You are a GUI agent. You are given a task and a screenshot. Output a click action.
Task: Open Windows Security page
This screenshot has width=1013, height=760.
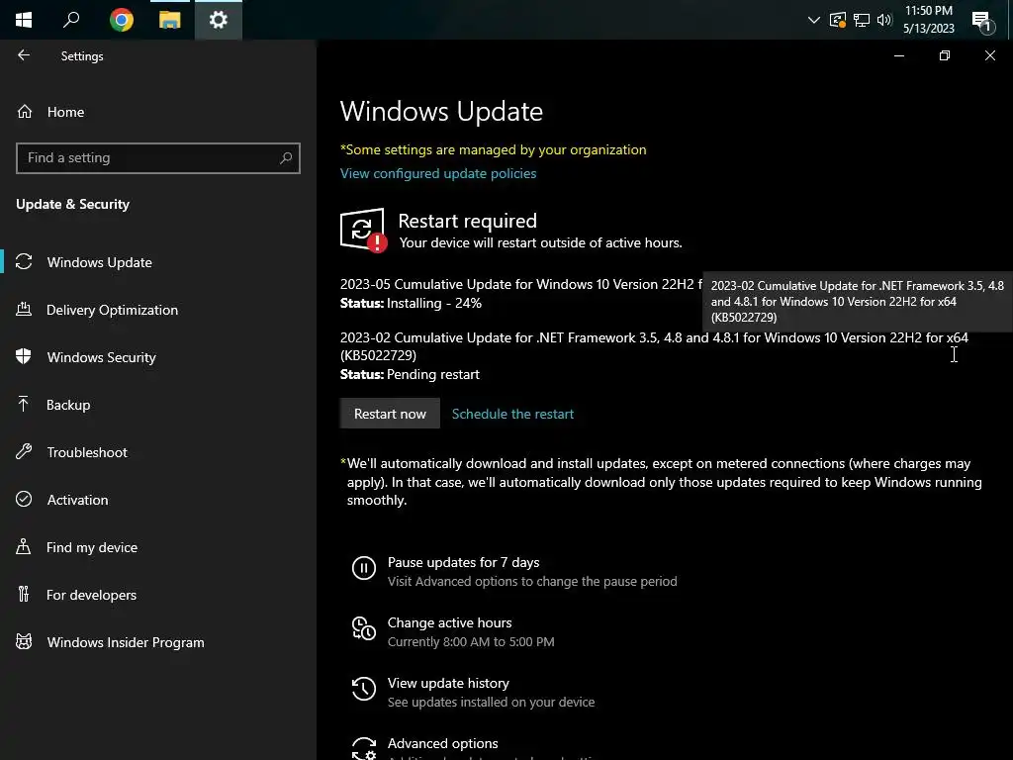pyautogui.click(x=102, y=357)
